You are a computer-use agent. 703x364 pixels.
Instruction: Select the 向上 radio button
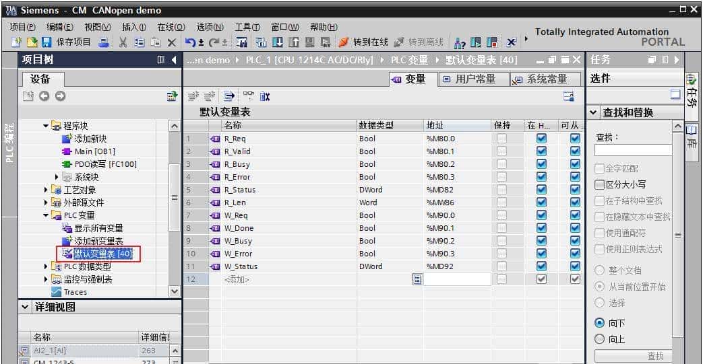click(x=599, y=339)
